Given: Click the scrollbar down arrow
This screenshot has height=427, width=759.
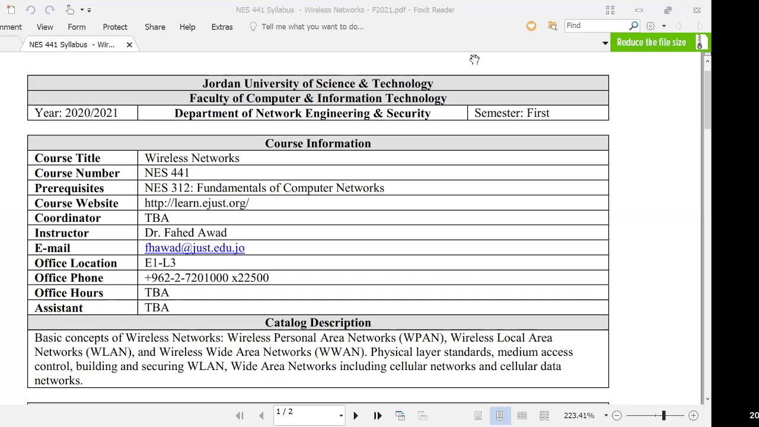Looking at the screenshot, I should 707,399.
